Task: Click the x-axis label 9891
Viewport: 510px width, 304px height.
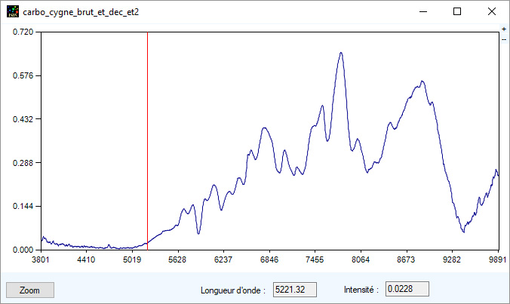Action: 498,259
